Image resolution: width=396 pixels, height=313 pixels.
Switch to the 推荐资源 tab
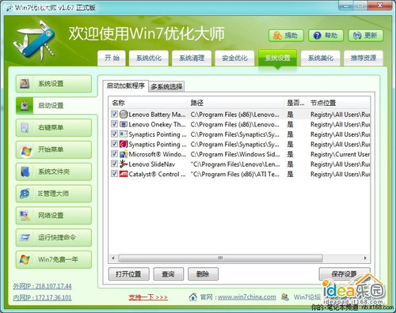364,58
